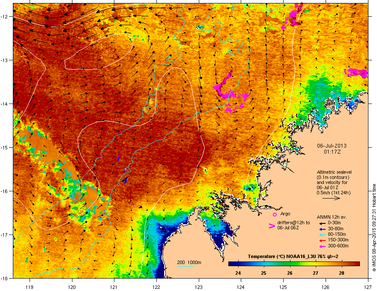This screenshot has height=291, width=377.
Task: Click the magenta drifter track near 126.7E 13.3S
Action: point(356,73)
